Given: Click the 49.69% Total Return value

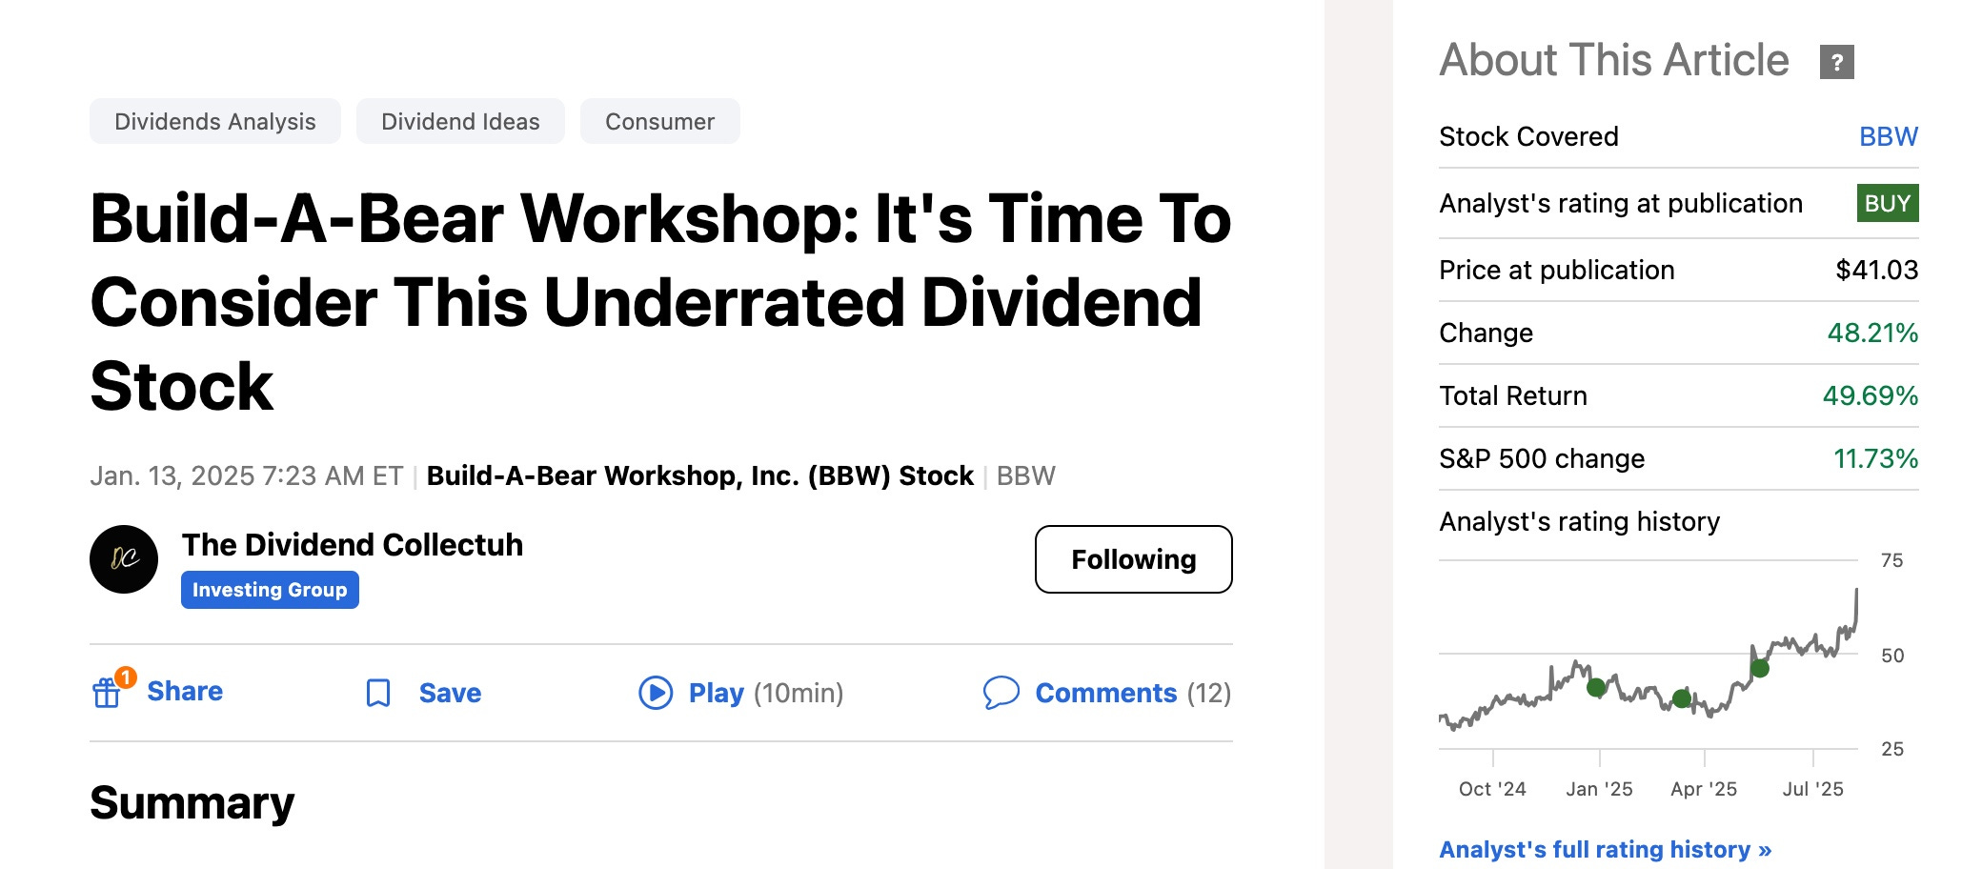Looking at the screenshot, I should [1871, 395].
